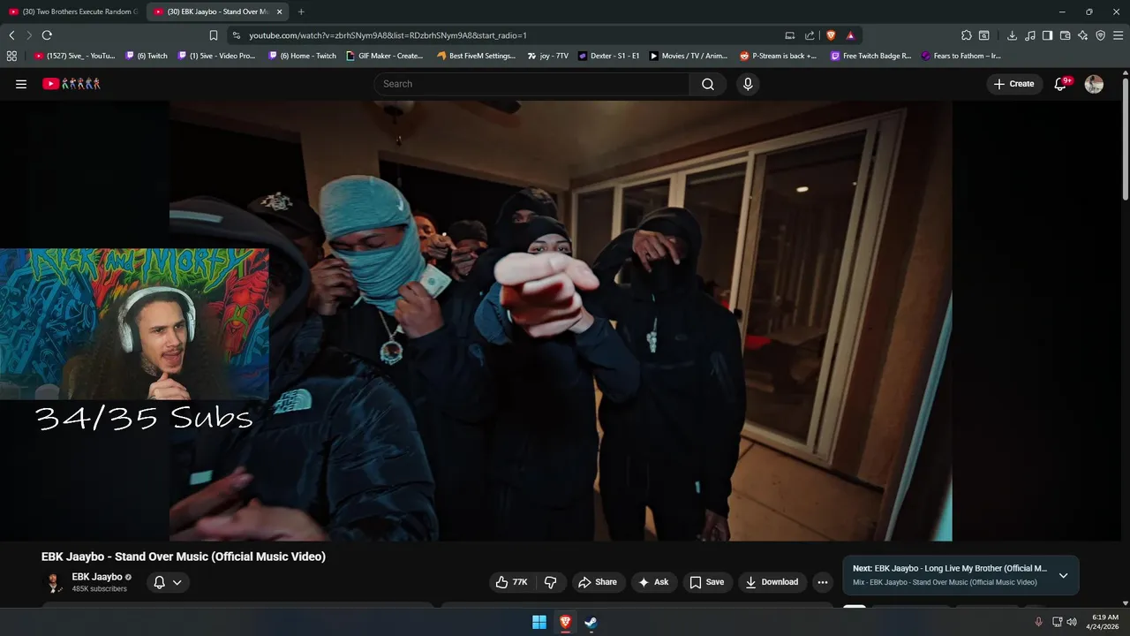Open media control music note icon
The width and height of the screenshot is (1130, 636).
(1029, 35)
